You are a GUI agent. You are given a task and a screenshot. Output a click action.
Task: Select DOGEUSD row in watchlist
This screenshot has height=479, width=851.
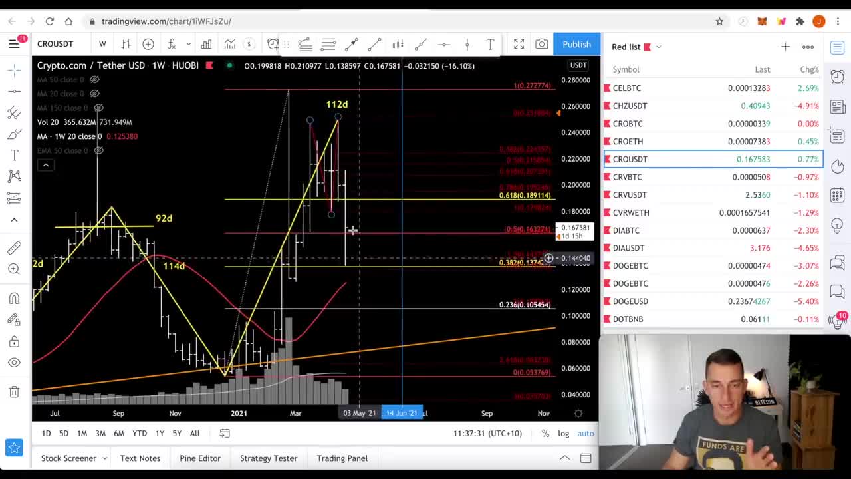tap(713, 301)
